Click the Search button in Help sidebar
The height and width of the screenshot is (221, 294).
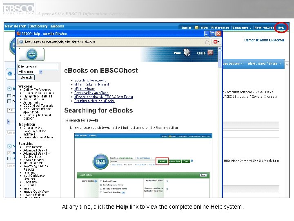pyautogui.click(x=26, y=77)
